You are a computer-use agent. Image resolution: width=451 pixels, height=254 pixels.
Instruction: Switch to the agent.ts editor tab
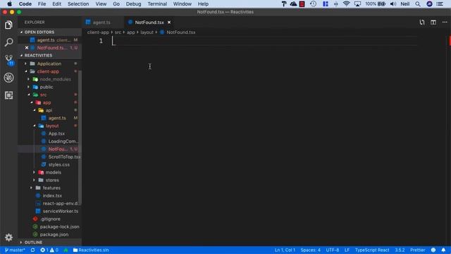click(101, 22)
